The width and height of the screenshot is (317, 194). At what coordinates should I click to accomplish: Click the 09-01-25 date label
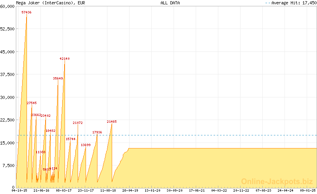308,190
